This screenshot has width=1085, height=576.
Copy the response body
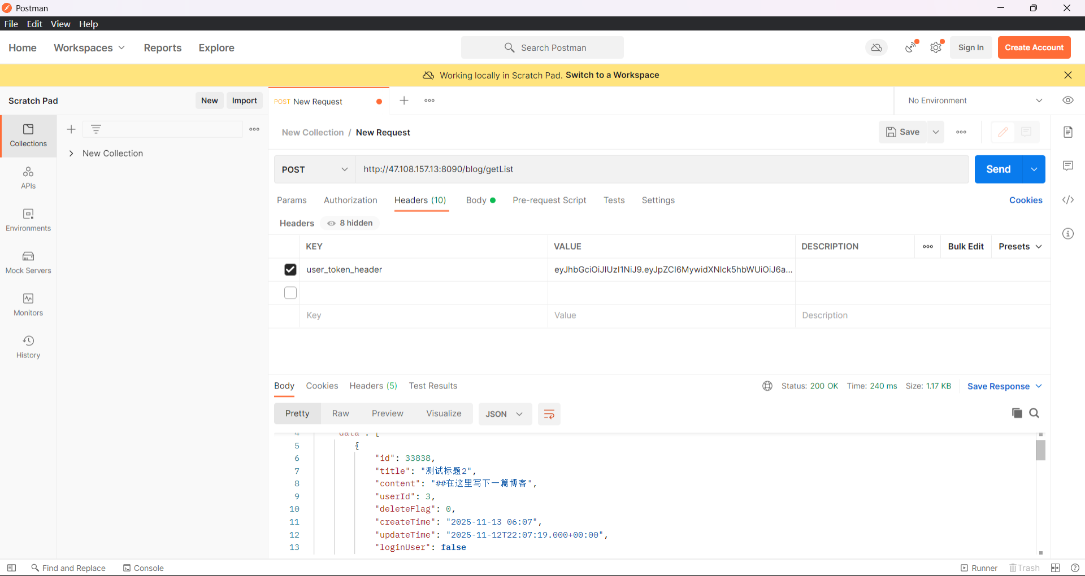pos(1017,413)
